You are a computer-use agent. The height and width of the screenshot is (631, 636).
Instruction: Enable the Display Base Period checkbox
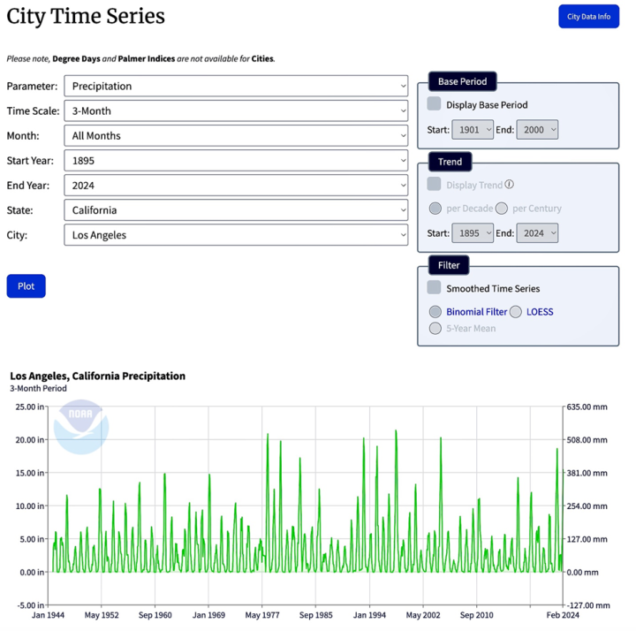click(x=434, y=104)
